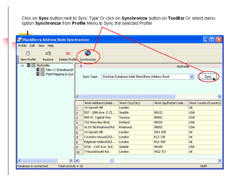Click the data grid right scroll arrow
Viewport: 241px width, 181px height.
(219, 161)
